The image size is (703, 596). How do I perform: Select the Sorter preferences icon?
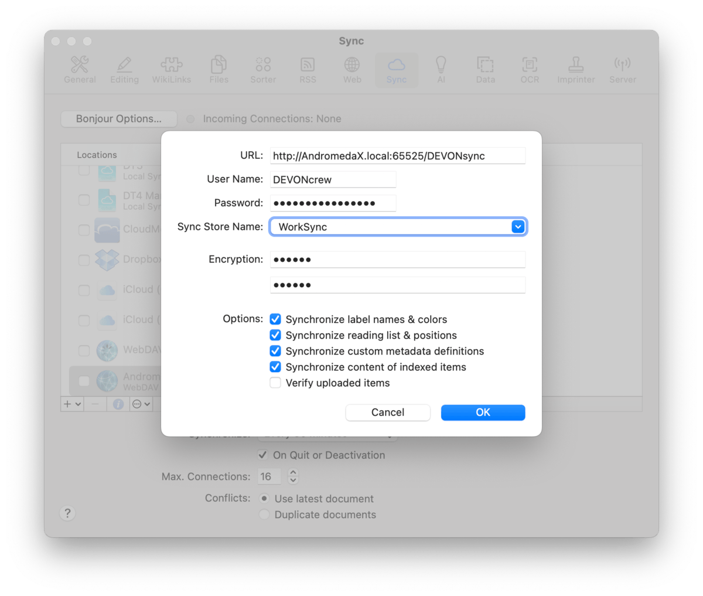(x=263, y=70)
